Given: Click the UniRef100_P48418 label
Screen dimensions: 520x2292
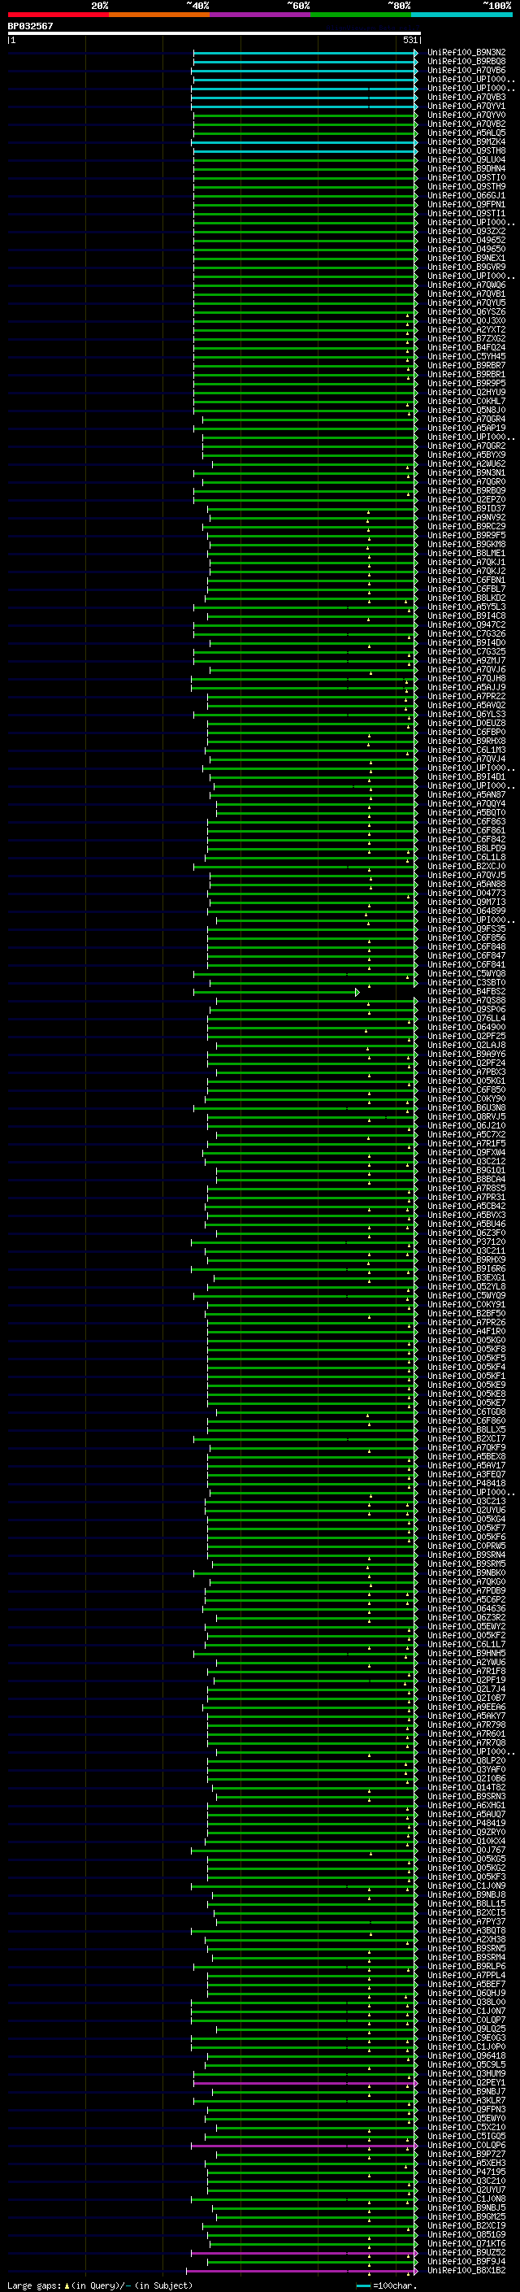Looking at the screenshot, I should (466, 1484).
